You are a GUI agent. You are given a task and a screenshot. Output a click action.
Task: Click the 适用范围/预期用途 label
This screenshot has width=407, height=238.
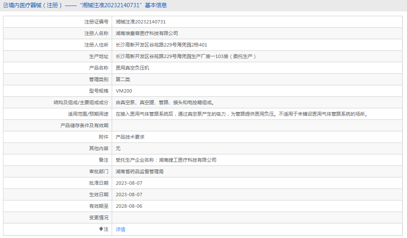[x=88, y=114]
